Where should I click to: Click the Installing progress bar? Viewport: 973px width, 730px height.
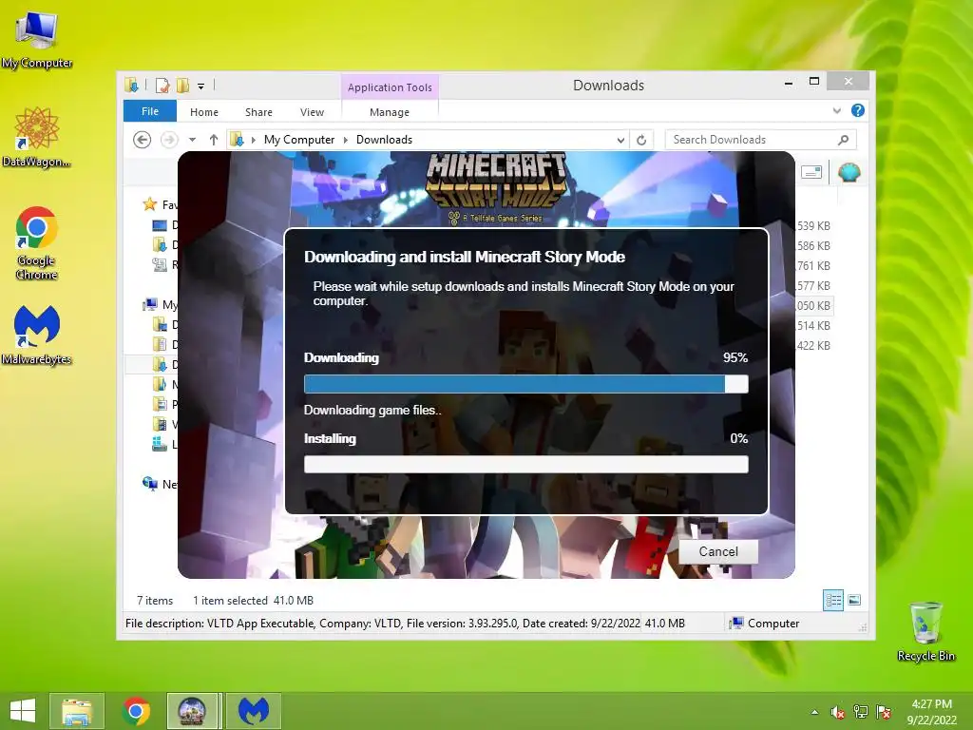coord(526,464)
